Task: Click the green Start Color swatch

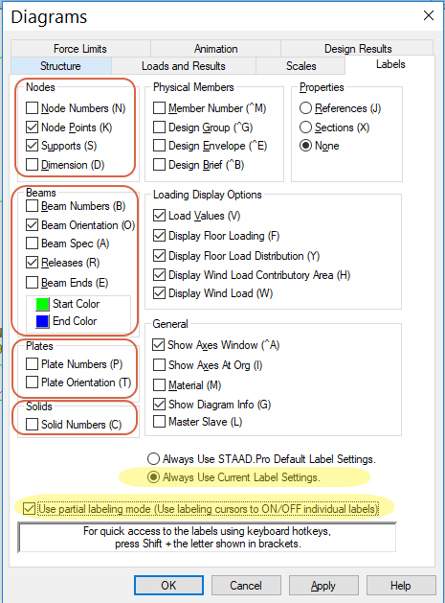Action: [x=42, y=304]
